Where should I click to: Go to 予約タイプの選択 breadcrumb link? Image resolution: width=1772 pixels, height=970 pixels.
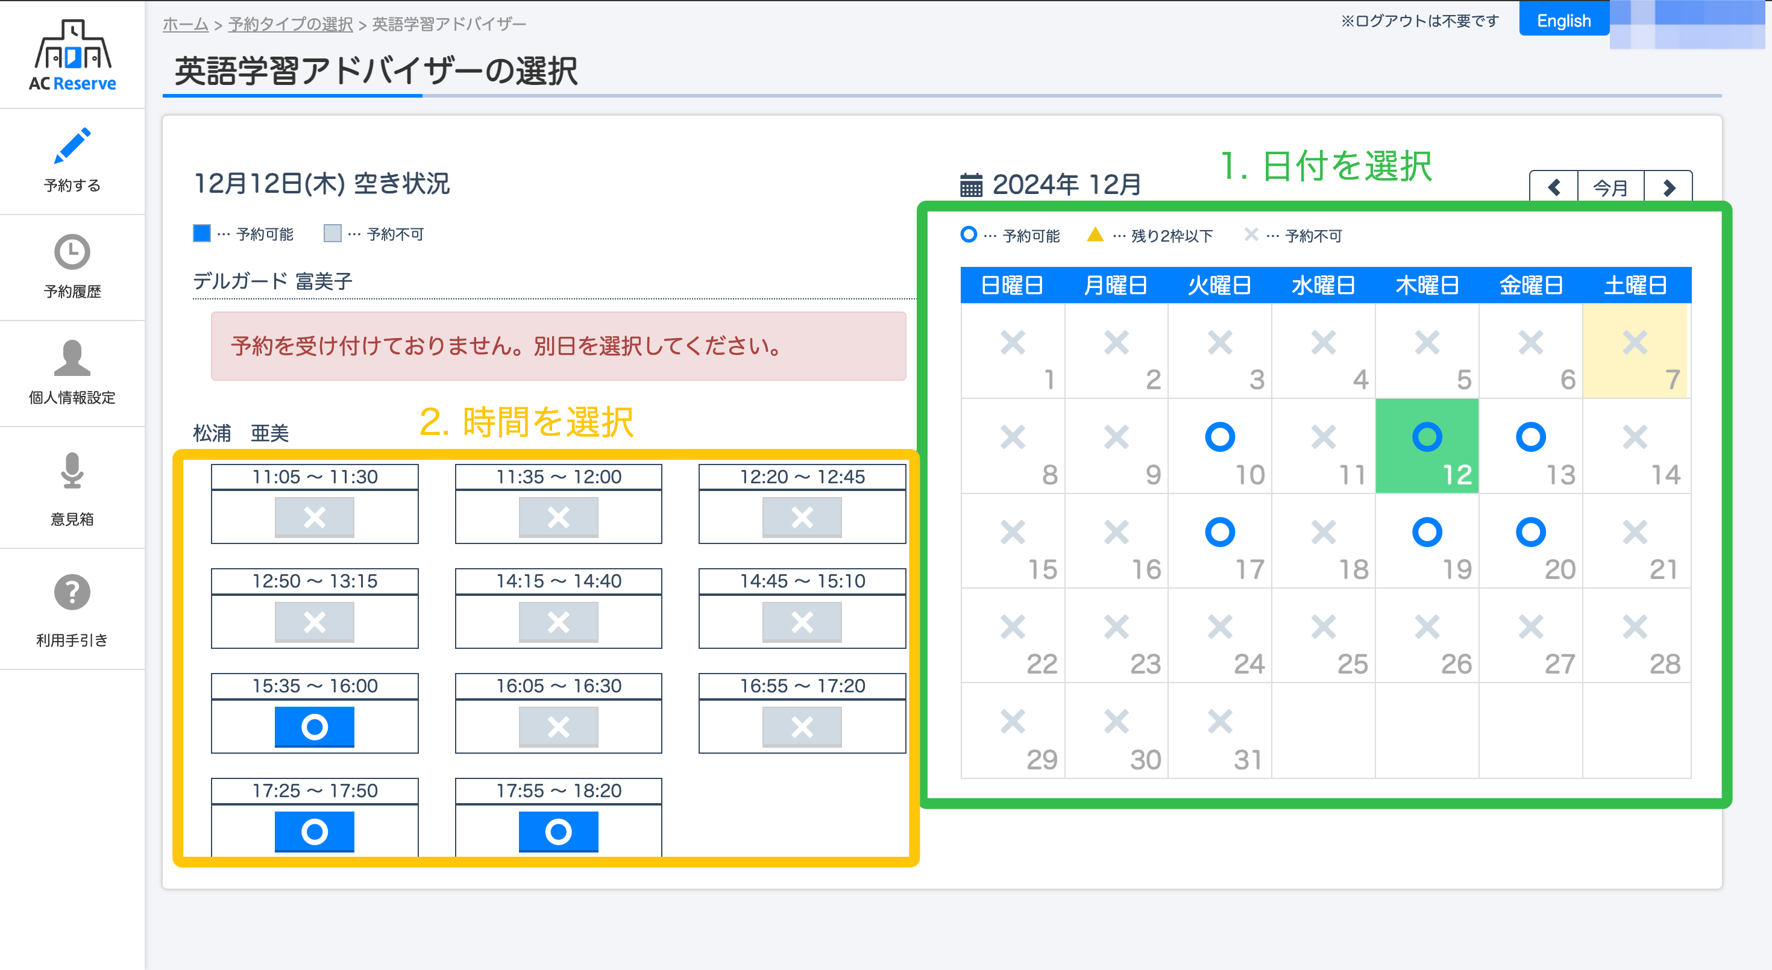(291, 24)
